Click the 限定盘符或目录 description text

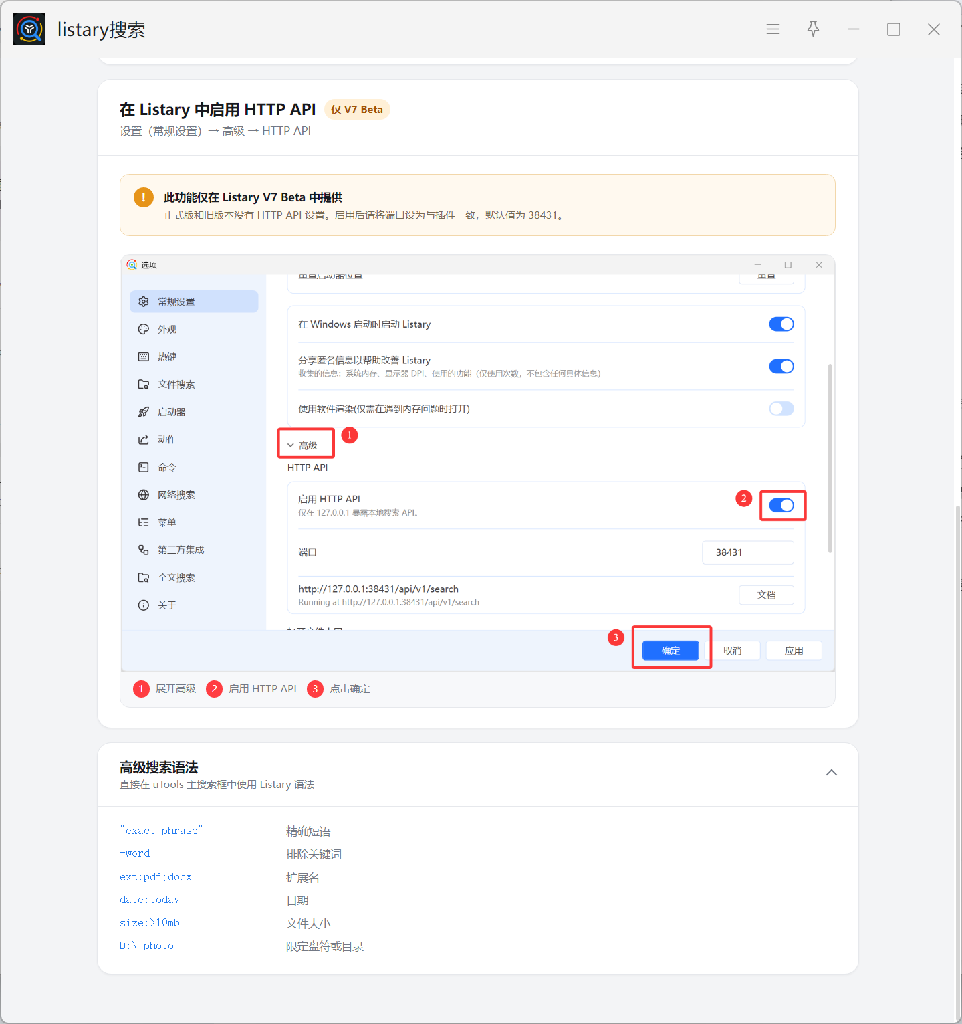point(325,946)
